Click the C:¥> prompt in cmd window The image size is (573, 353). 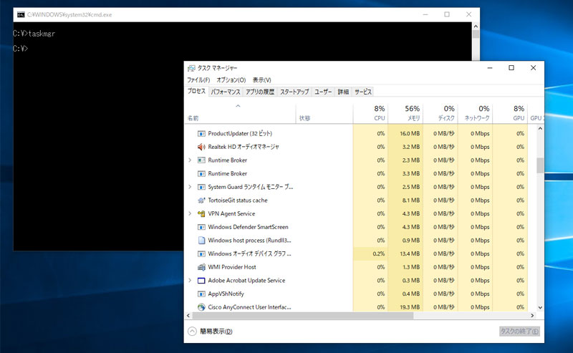(x=20, y=49)
